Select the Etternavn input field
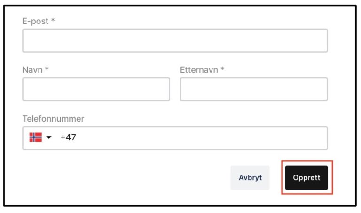 pos(253,89)
